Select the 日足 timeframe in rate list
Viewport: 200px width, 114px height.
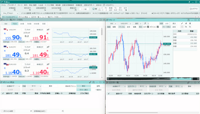[x=44, y=24]
